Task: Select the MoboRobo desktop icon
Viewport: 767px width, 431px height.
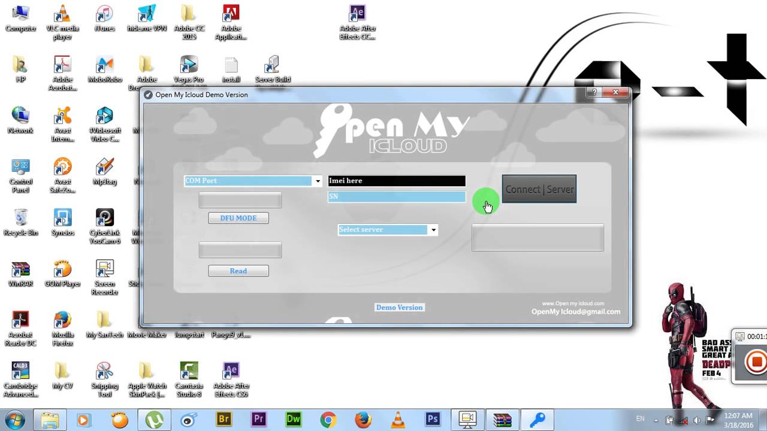Action: point(105,69)
